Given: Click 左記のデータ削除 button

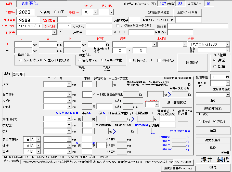Looking at the screenshot, I should click(x=187, y=12).
